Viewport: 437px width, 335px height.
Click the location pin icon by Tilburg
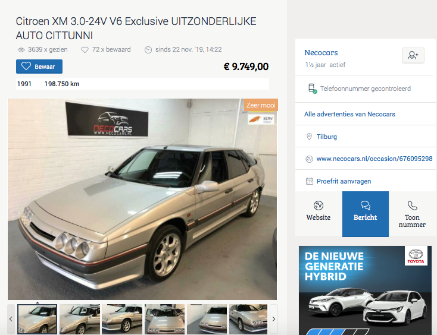309,137
